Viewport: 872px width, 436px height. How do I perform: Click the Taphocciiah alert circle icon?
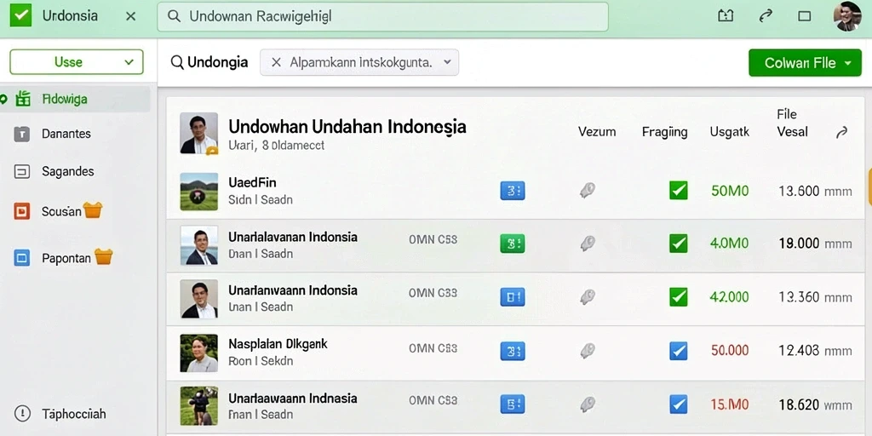(22, 413)
